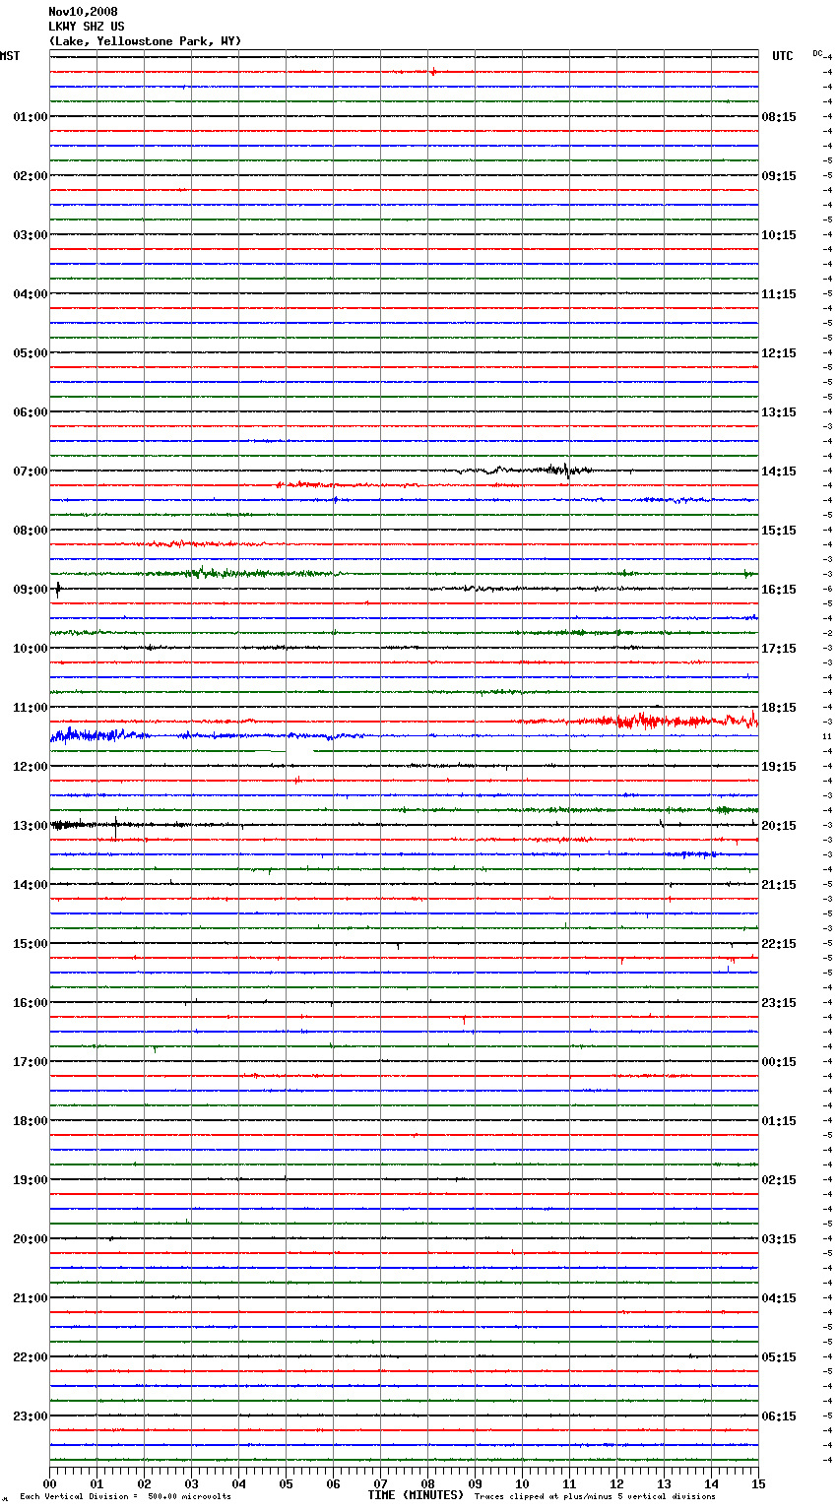837x1510 pixels.
Task: Select the 22:00 MST row label
Action: 30,1357
